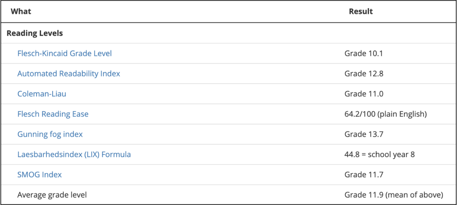This screenshot has width=457, height=205.
Task: Open the Gunning fog index link
Action: [x=50, y=134]
